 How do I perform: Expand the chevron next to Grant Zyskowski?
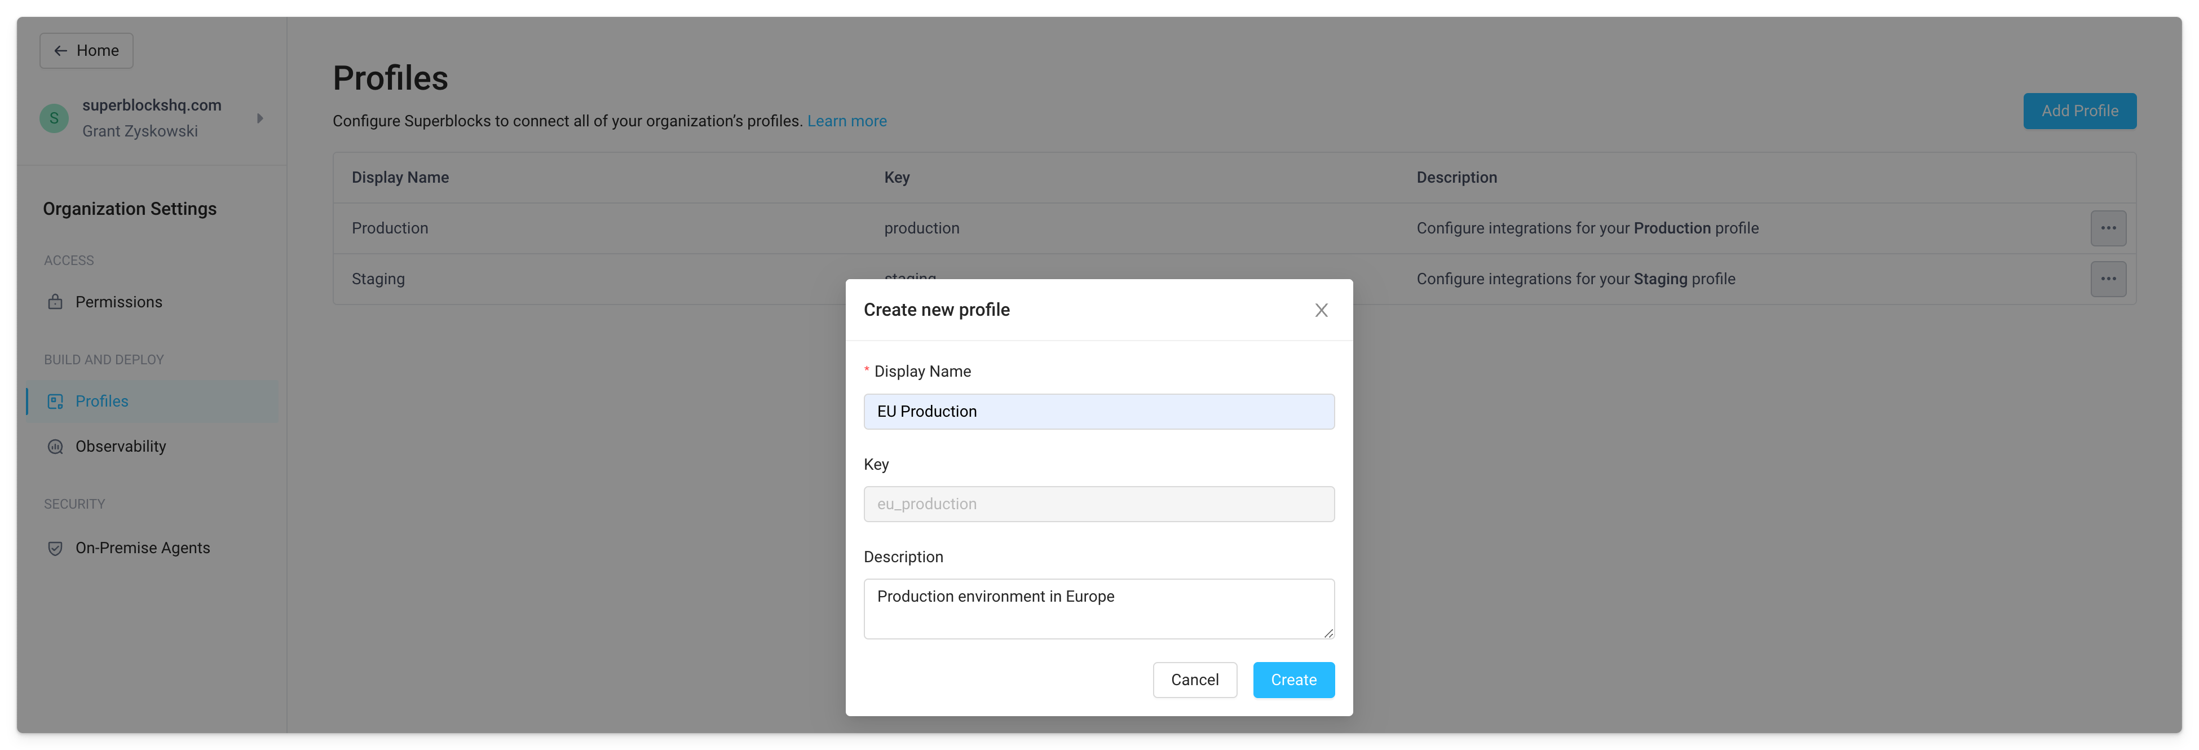click(260, 118)
